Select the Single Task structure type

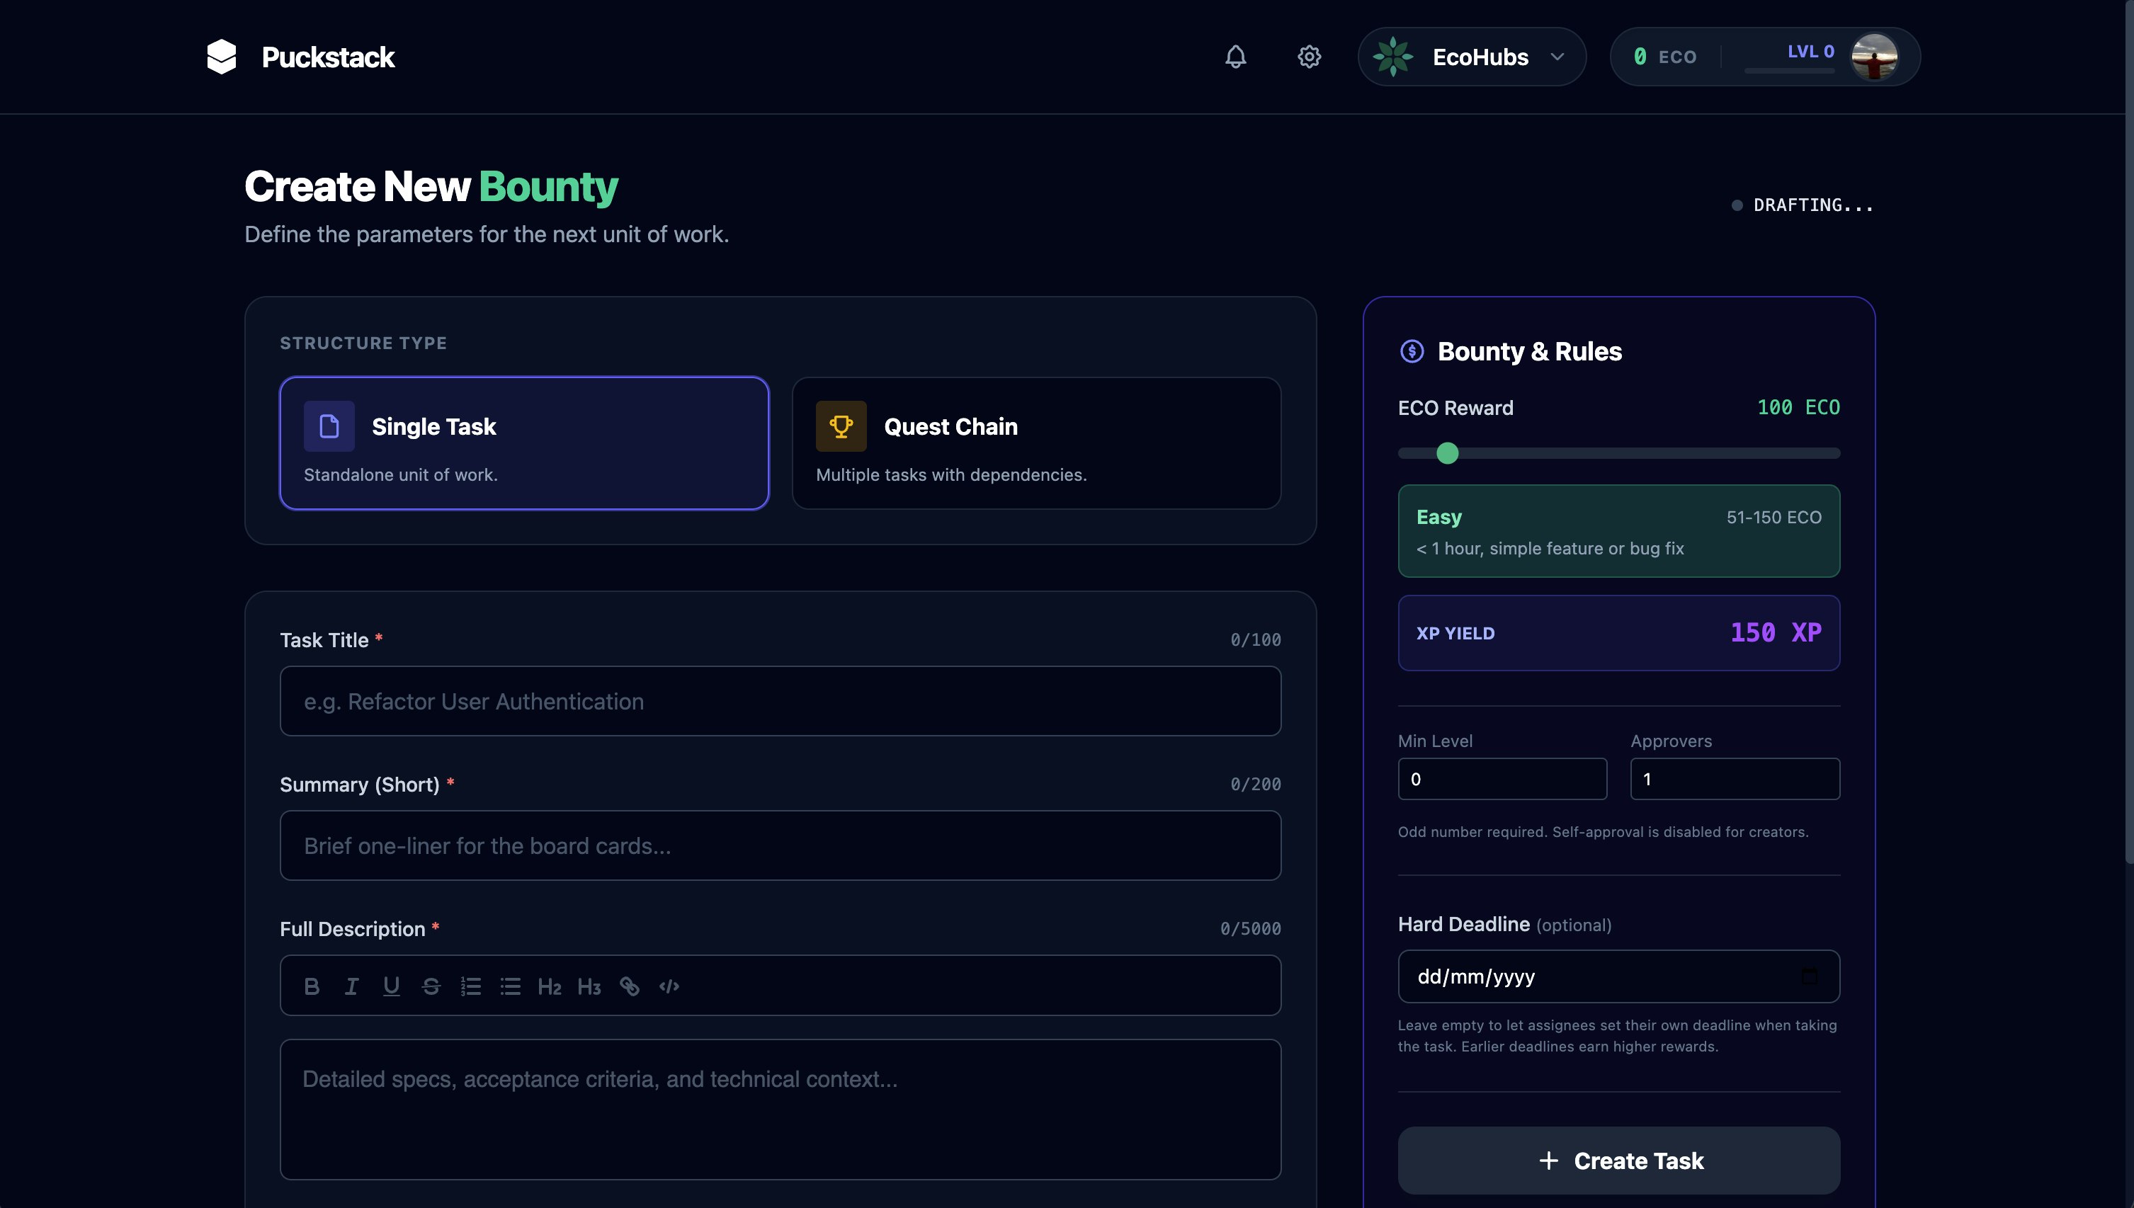[x=524, y=443]
